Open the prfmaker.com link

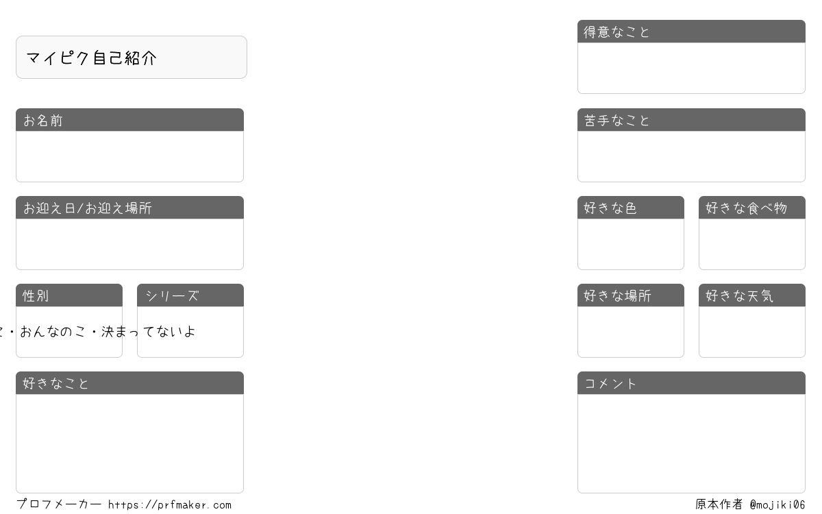pyautogui.click(x=170, y=505)
